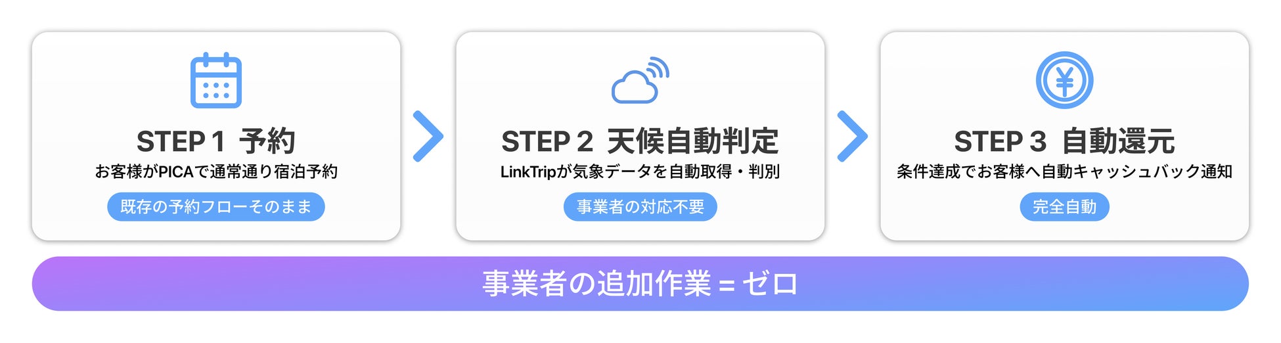Select the STEP 1 予約 heading
1281x343 pixels.
[x=216, y=141]
